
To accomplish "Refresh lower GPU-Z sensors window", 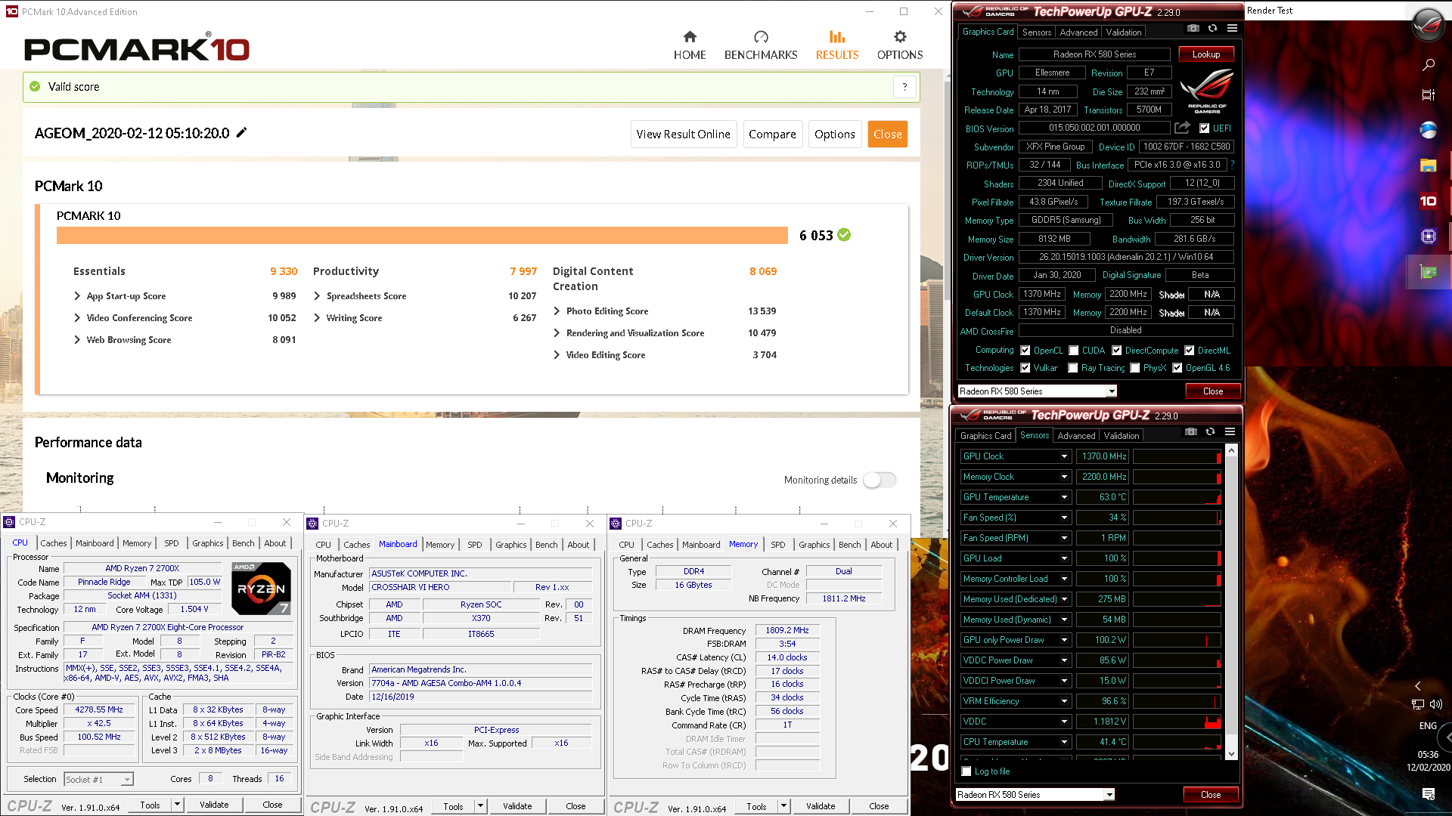I will [1210, 431].
